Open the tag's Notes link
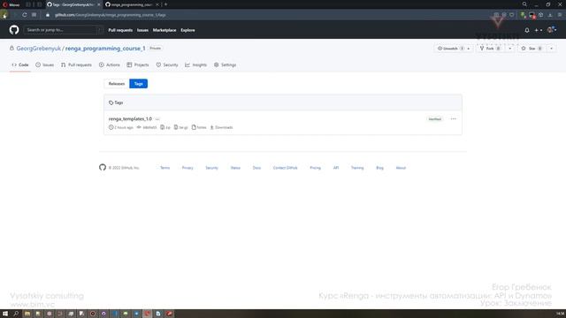 click(199, 127)
